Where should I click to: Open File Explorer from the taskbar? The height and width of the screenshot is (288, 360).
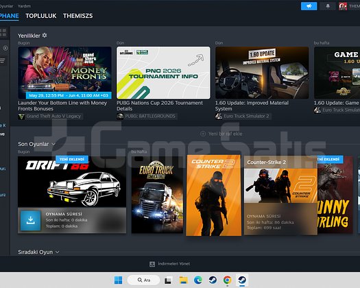[x=183, y=280]
